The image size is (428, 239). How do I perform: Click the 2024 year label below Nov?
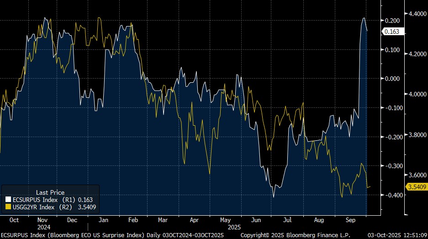click(x=45, y=226)
